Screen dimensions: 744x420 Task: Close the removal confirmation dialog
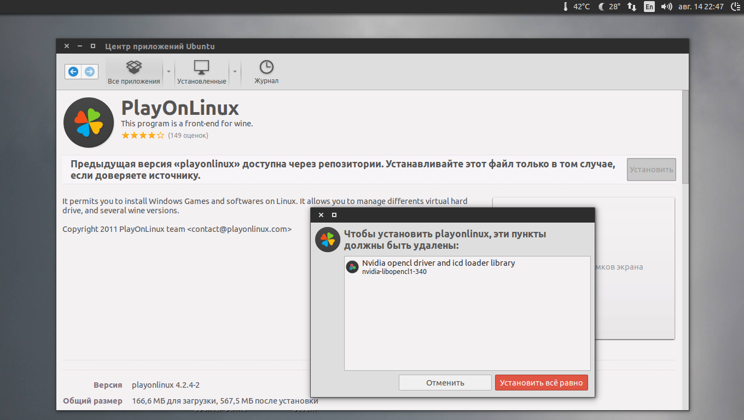(321, 215)
